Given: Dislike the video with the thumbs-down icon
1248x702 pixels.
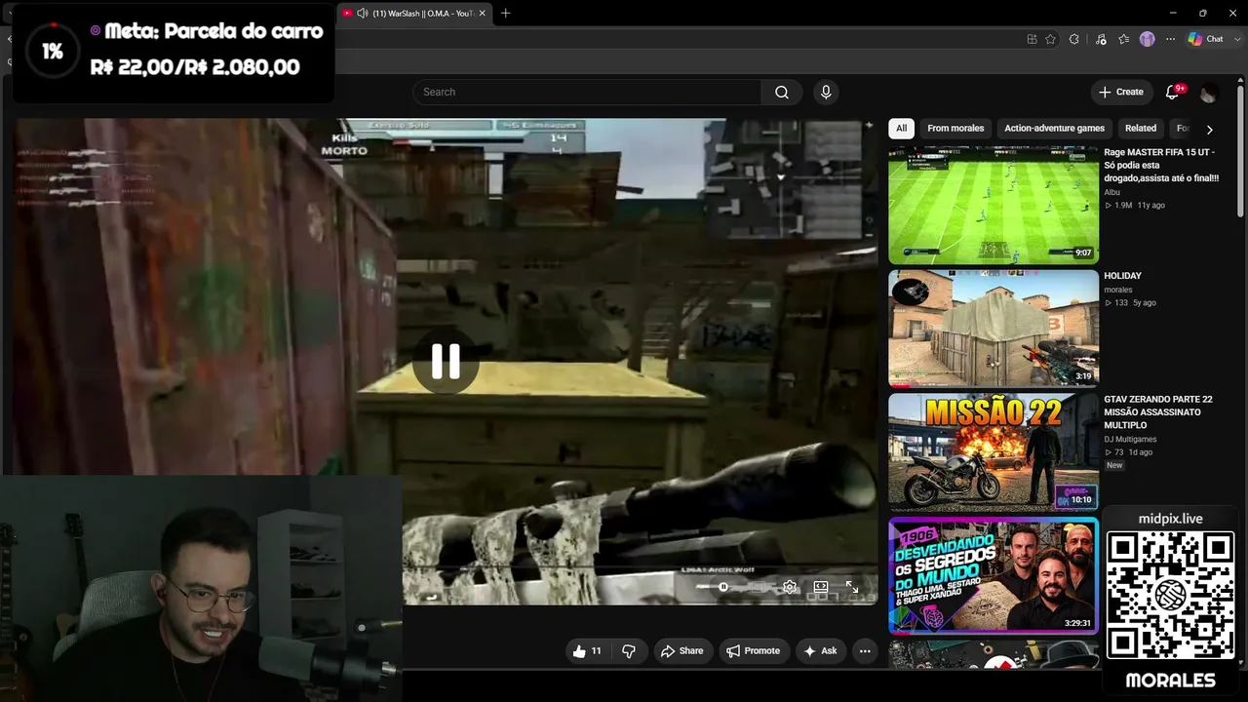Looking at the screenshot, I should pos(629,651).
